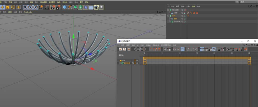Click the coordinate system icon beside Z
This screenshot has height=107, width=258.
pyautogui.click(x=40, y=7)
